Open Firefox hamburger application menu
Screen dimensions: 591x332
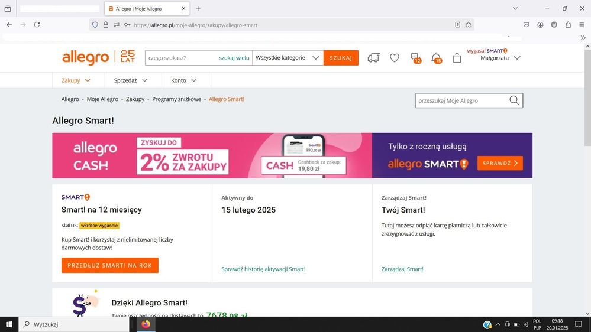pyautogui.click(x=582, y=25)
